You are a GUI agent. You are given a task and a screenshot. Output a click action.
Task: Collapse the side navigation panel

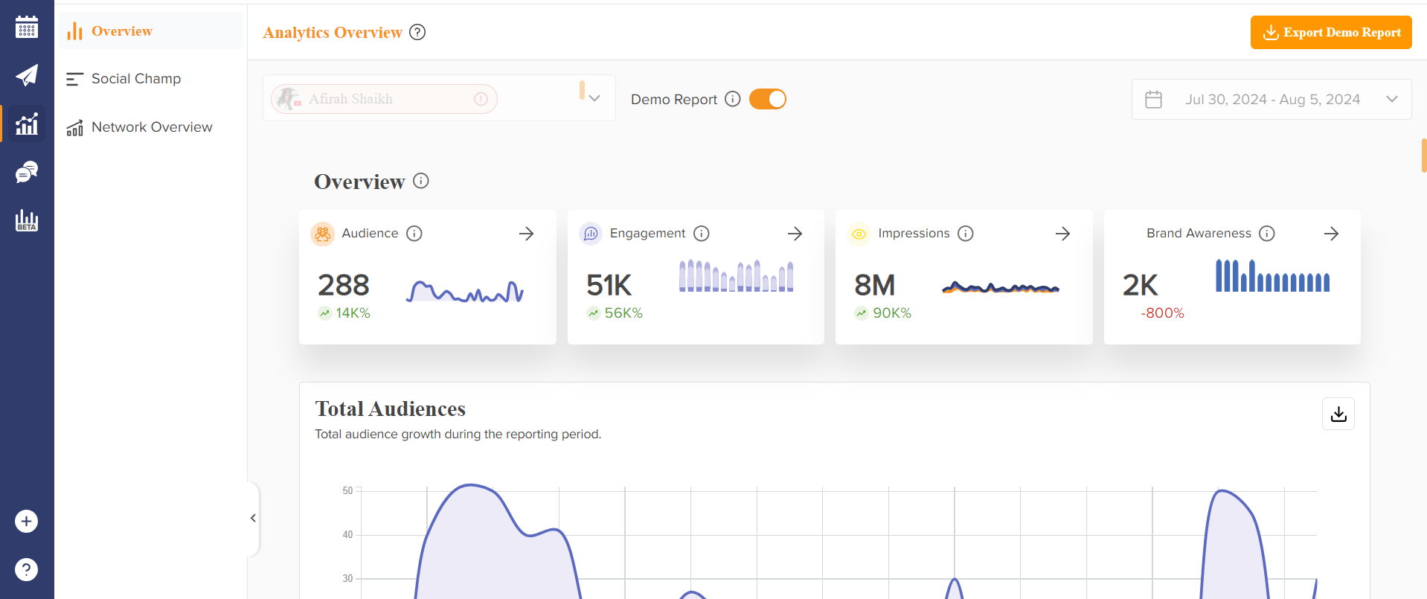pyautogui.click(x=253, y=518)
